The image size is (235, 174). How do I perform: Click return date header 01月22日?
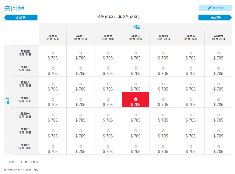[x=191, y=37]
